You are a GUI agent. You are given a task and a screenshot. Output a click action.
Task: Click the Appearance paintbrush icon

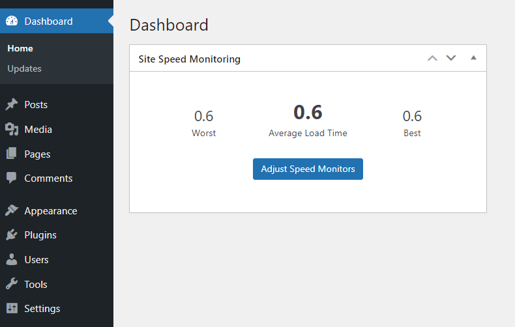(12, 210)
